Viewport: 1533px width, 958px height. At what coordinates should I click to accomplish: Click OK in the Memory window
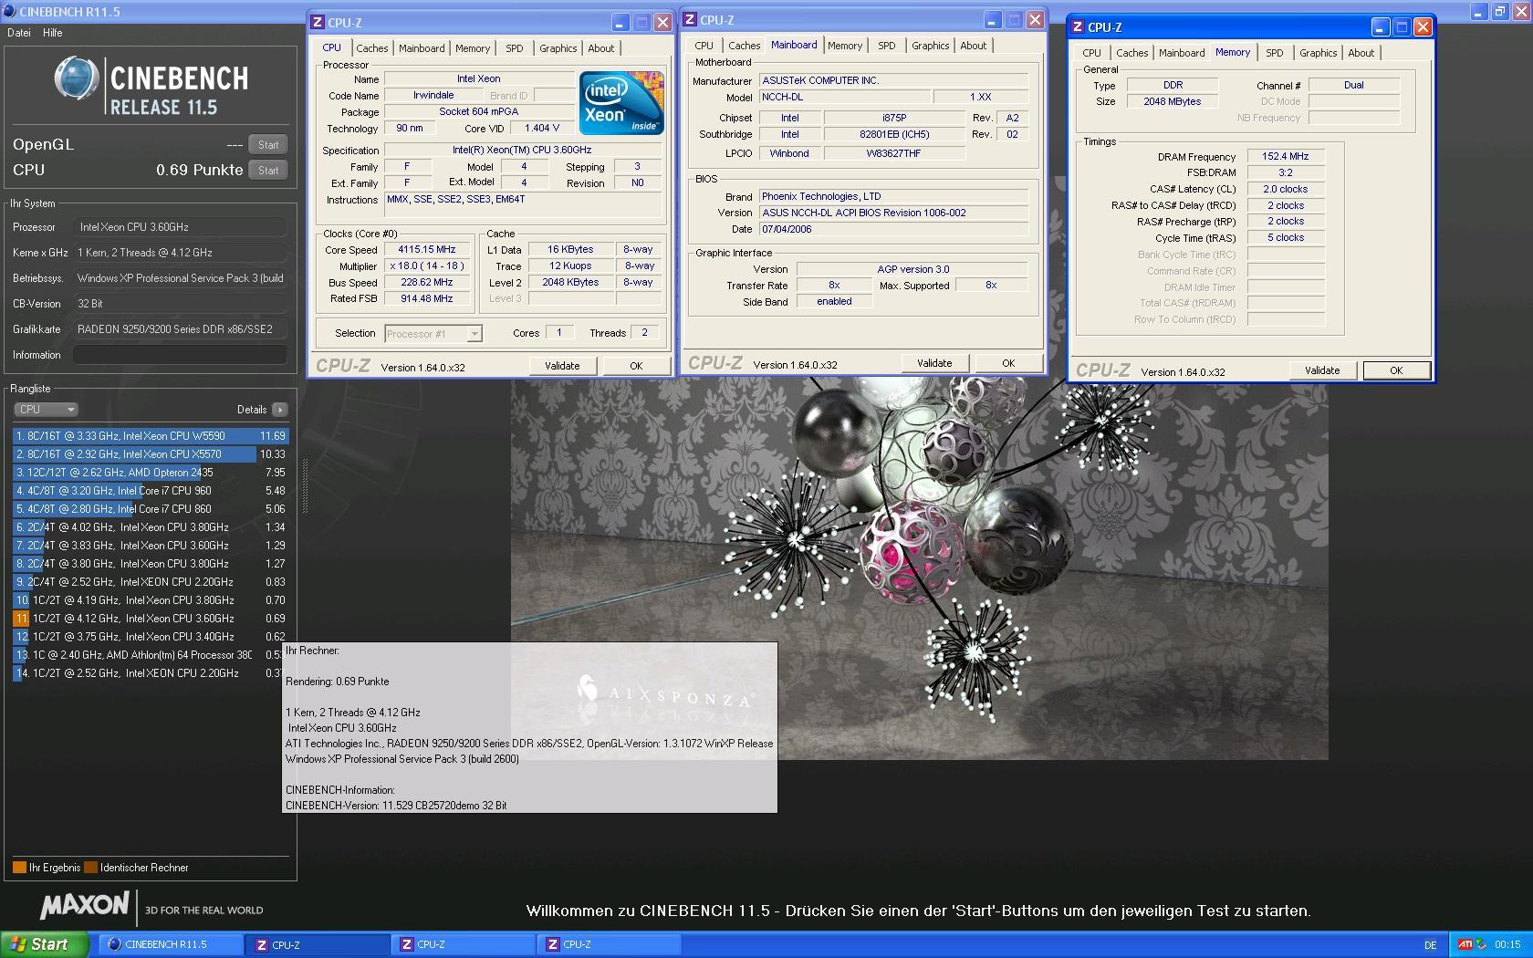[1396, 370]
